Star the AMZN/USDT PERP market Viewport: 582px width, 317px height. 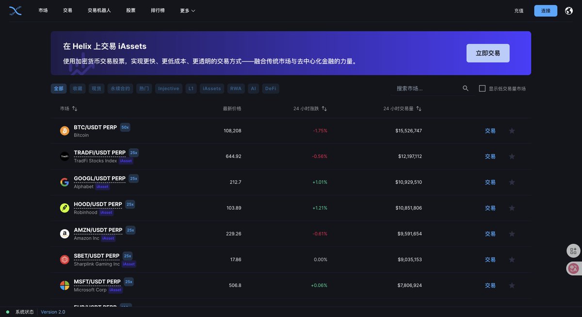[x=512, y=234]
